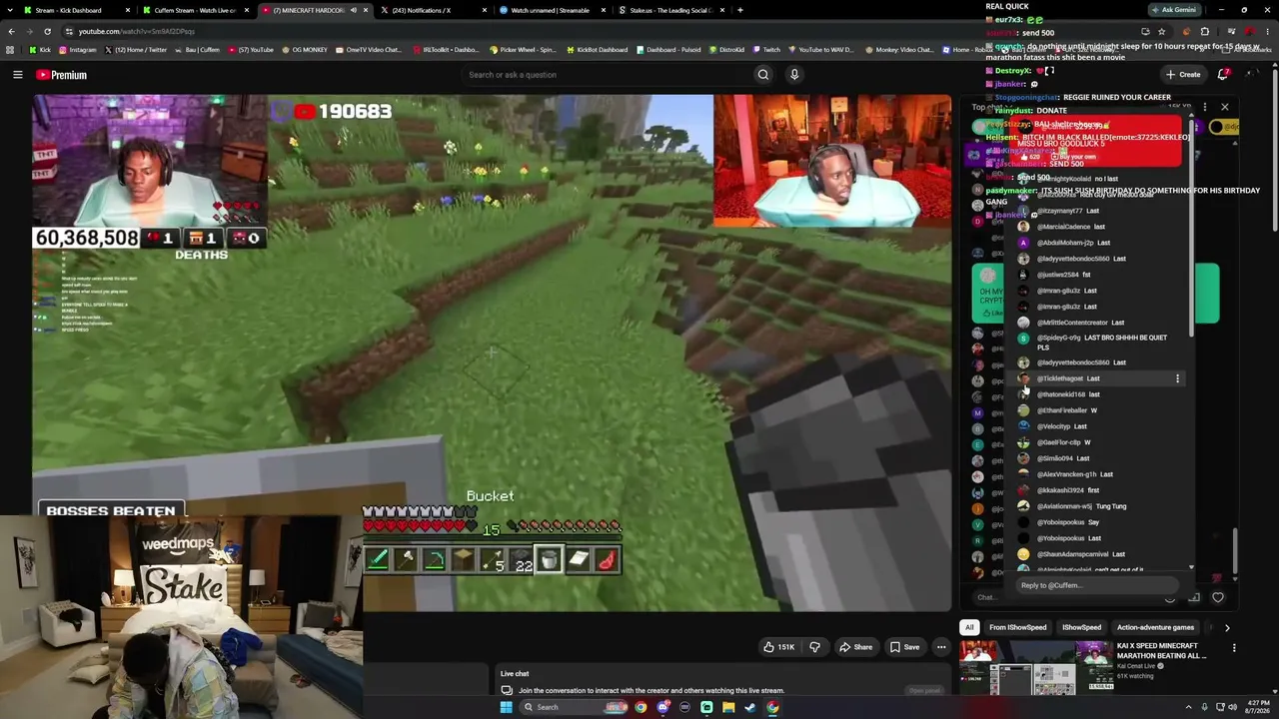Switch to Stake.us browser tab
This screenshot has height=719, width=1279.
[x=669, y=10]
